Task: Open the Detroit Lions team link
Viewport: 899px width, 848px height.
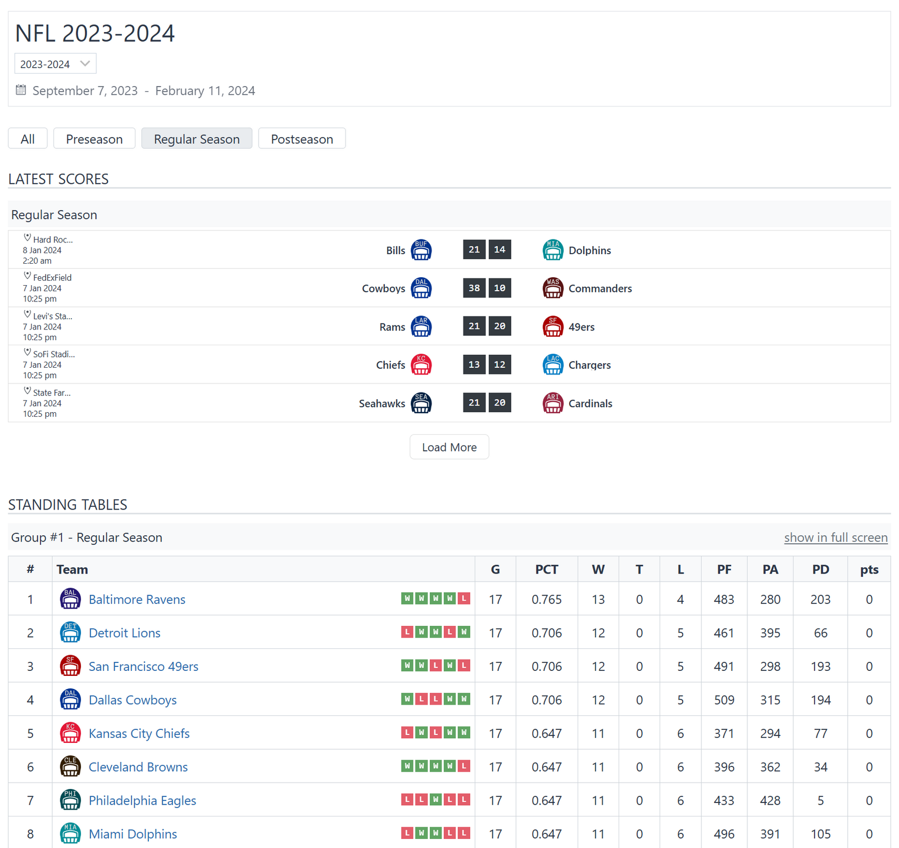Action: pos(124,633)
